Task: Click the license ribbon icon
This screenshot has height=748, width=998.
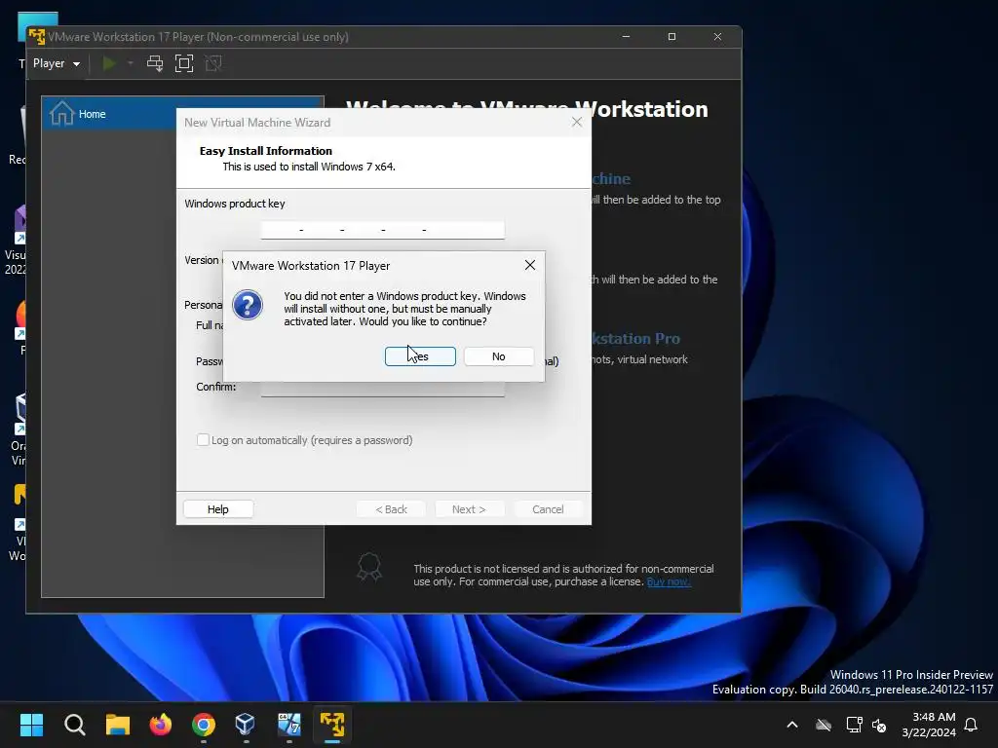Action: [369, 567]
